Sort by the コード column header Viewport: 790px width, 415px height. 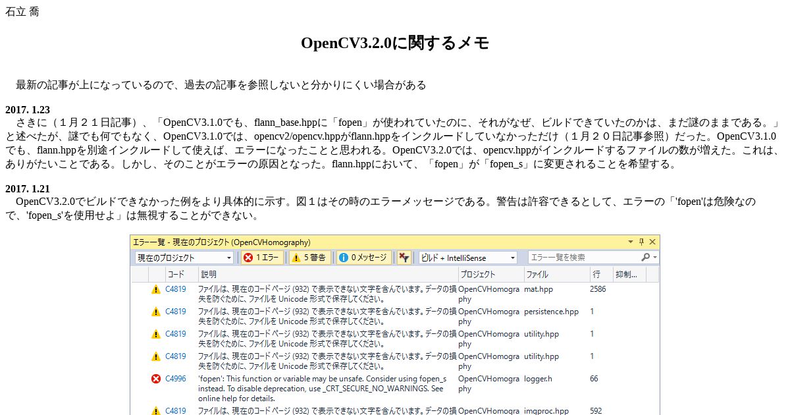point(180,274)
